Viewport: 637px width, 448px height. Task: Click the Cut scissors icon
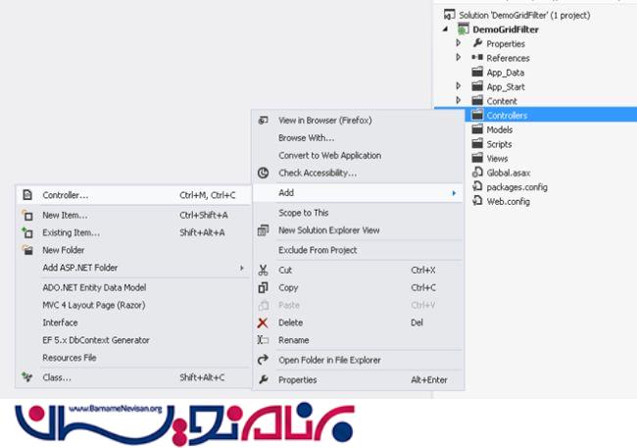point(263,270)
